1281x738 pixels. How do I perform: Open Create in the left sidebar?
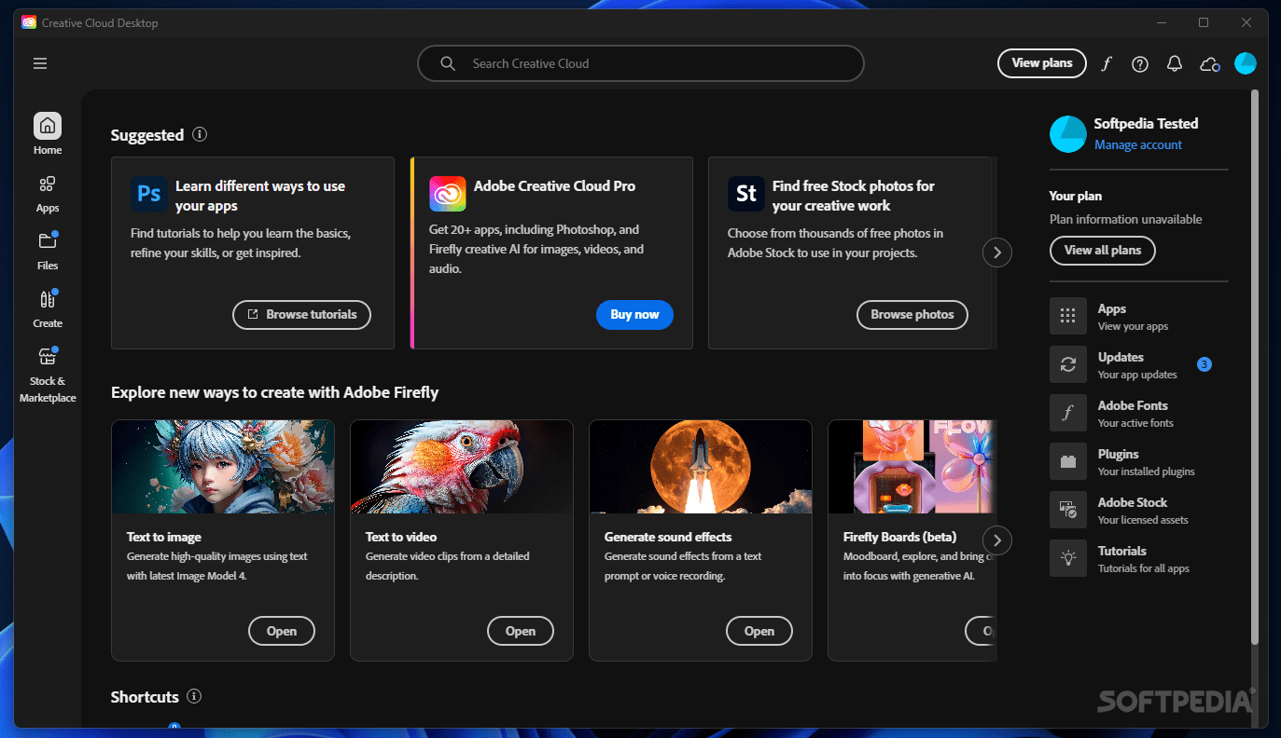pyautogui.click(x=48, y=309)
